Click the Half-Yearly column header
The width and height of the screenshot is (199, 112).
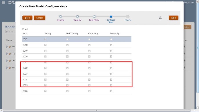pos(72,34)
